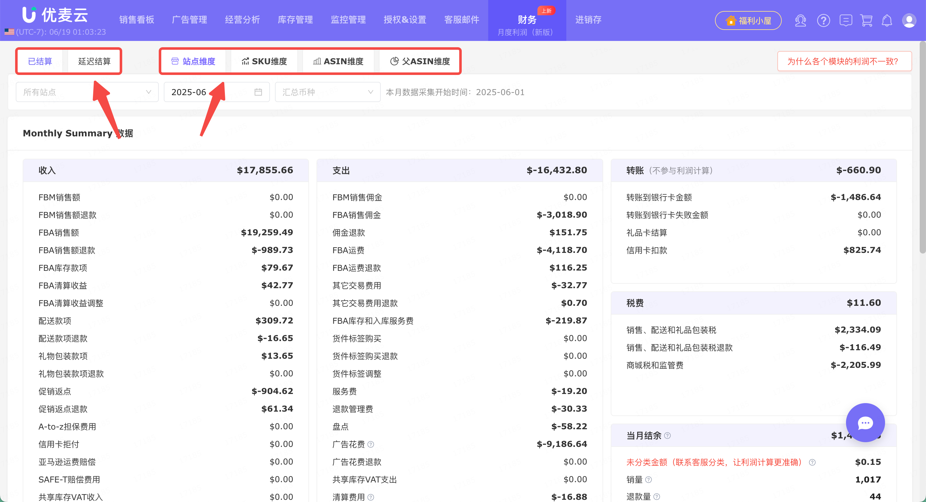Image resolution: width=926 pixels, height=502 pixels.
Task: Click the info icon next to 广告花费
Action: 371,444
